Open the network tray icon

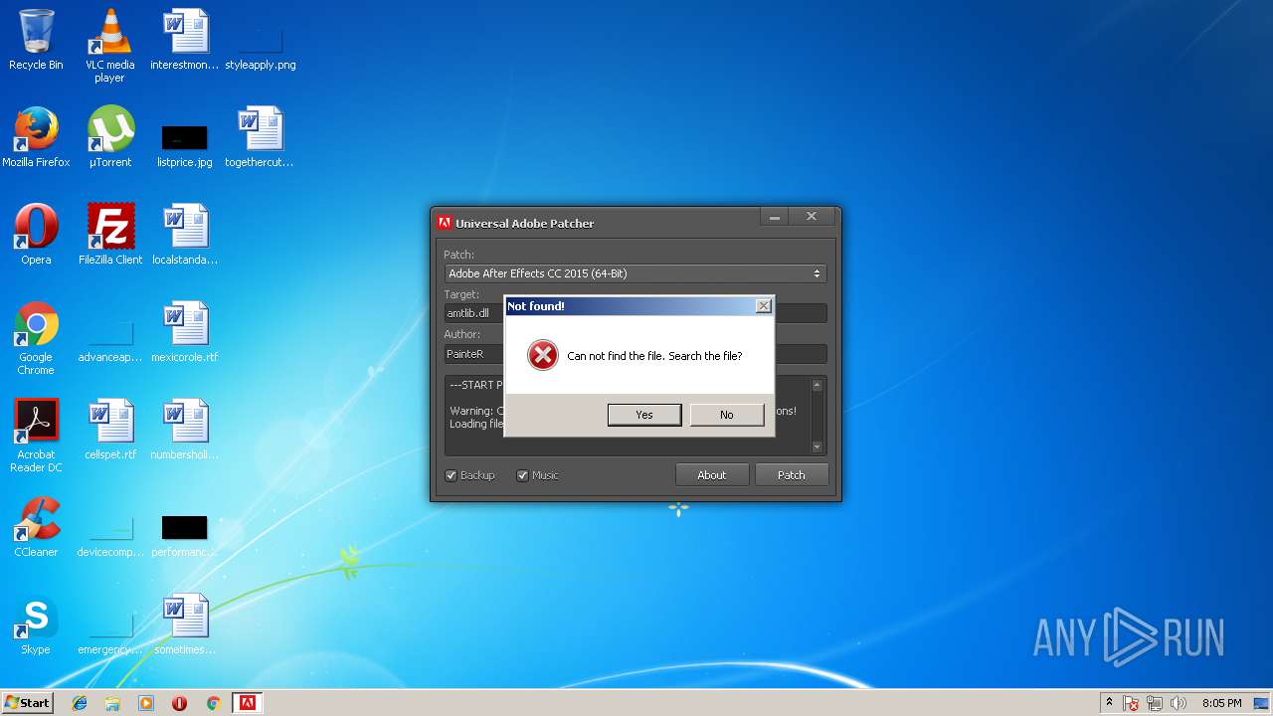point(1155,703)
